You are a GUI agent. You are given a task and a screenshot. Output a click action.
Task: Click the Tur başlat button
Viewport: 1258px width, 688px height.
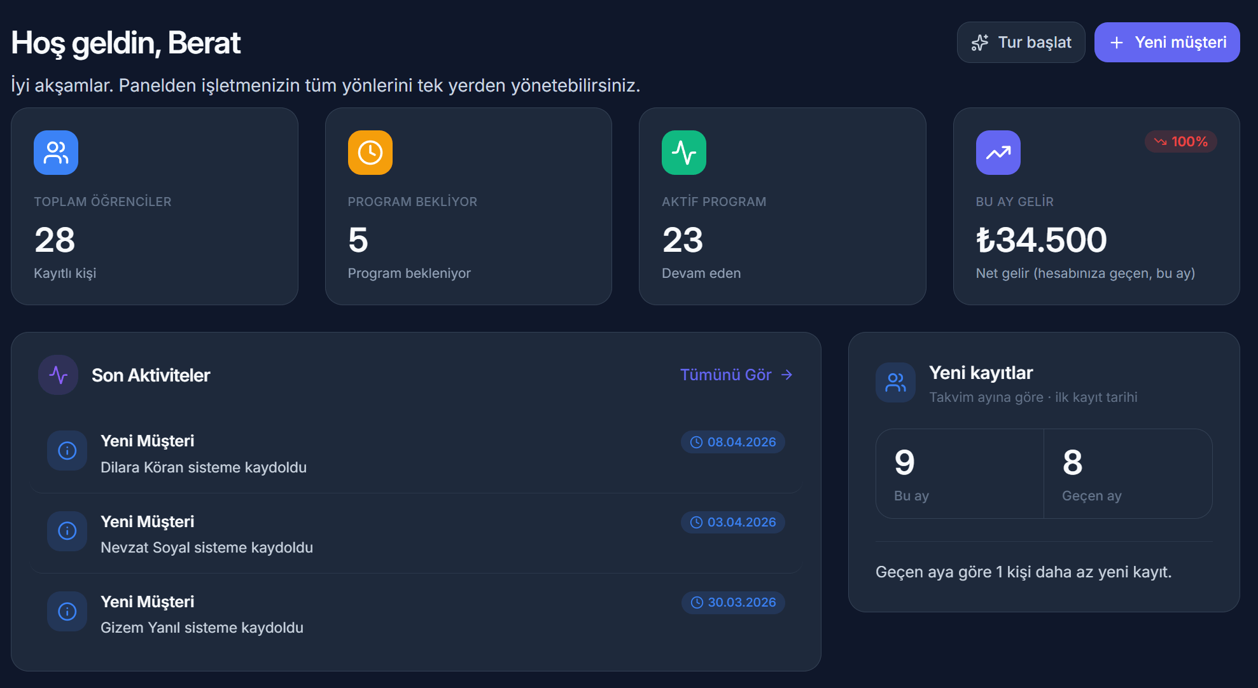[x=1021, y=43]
